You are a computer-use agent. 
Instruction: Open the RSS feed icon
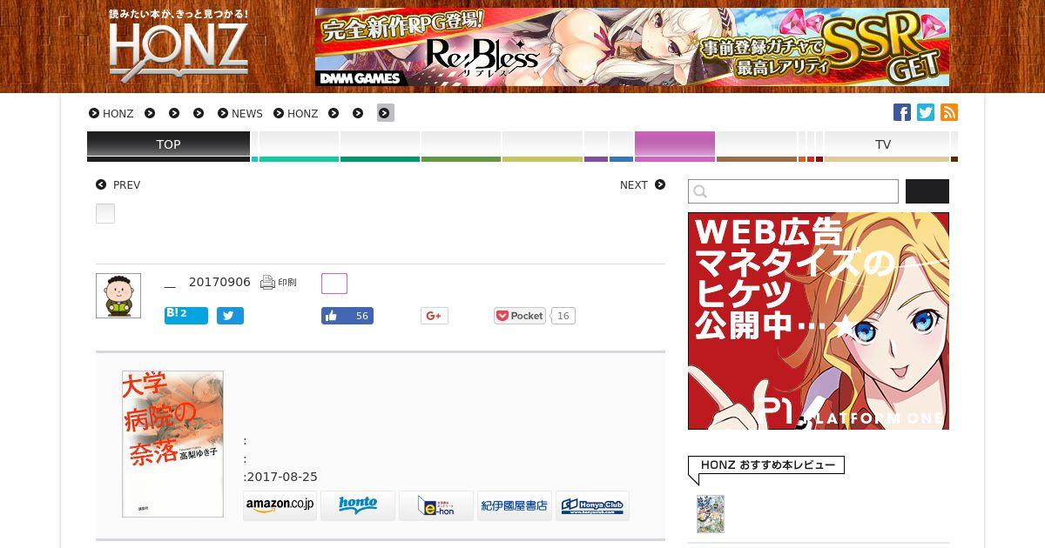pyautogui.click(x=949, y=112)
